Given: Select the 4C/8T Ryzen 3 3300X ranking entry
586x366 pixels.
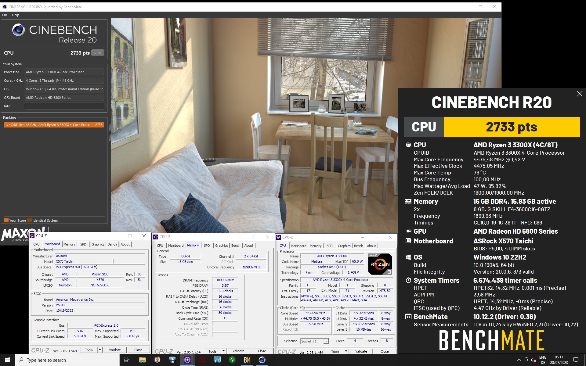Looking at the screenshot, I should (54, 125).
